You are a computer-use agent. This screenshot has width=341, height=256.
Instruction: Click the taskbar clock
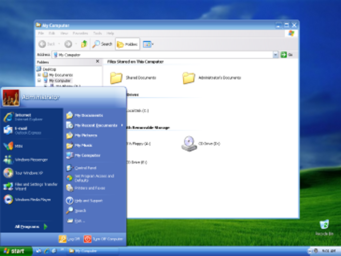click(x=328, y=251)
